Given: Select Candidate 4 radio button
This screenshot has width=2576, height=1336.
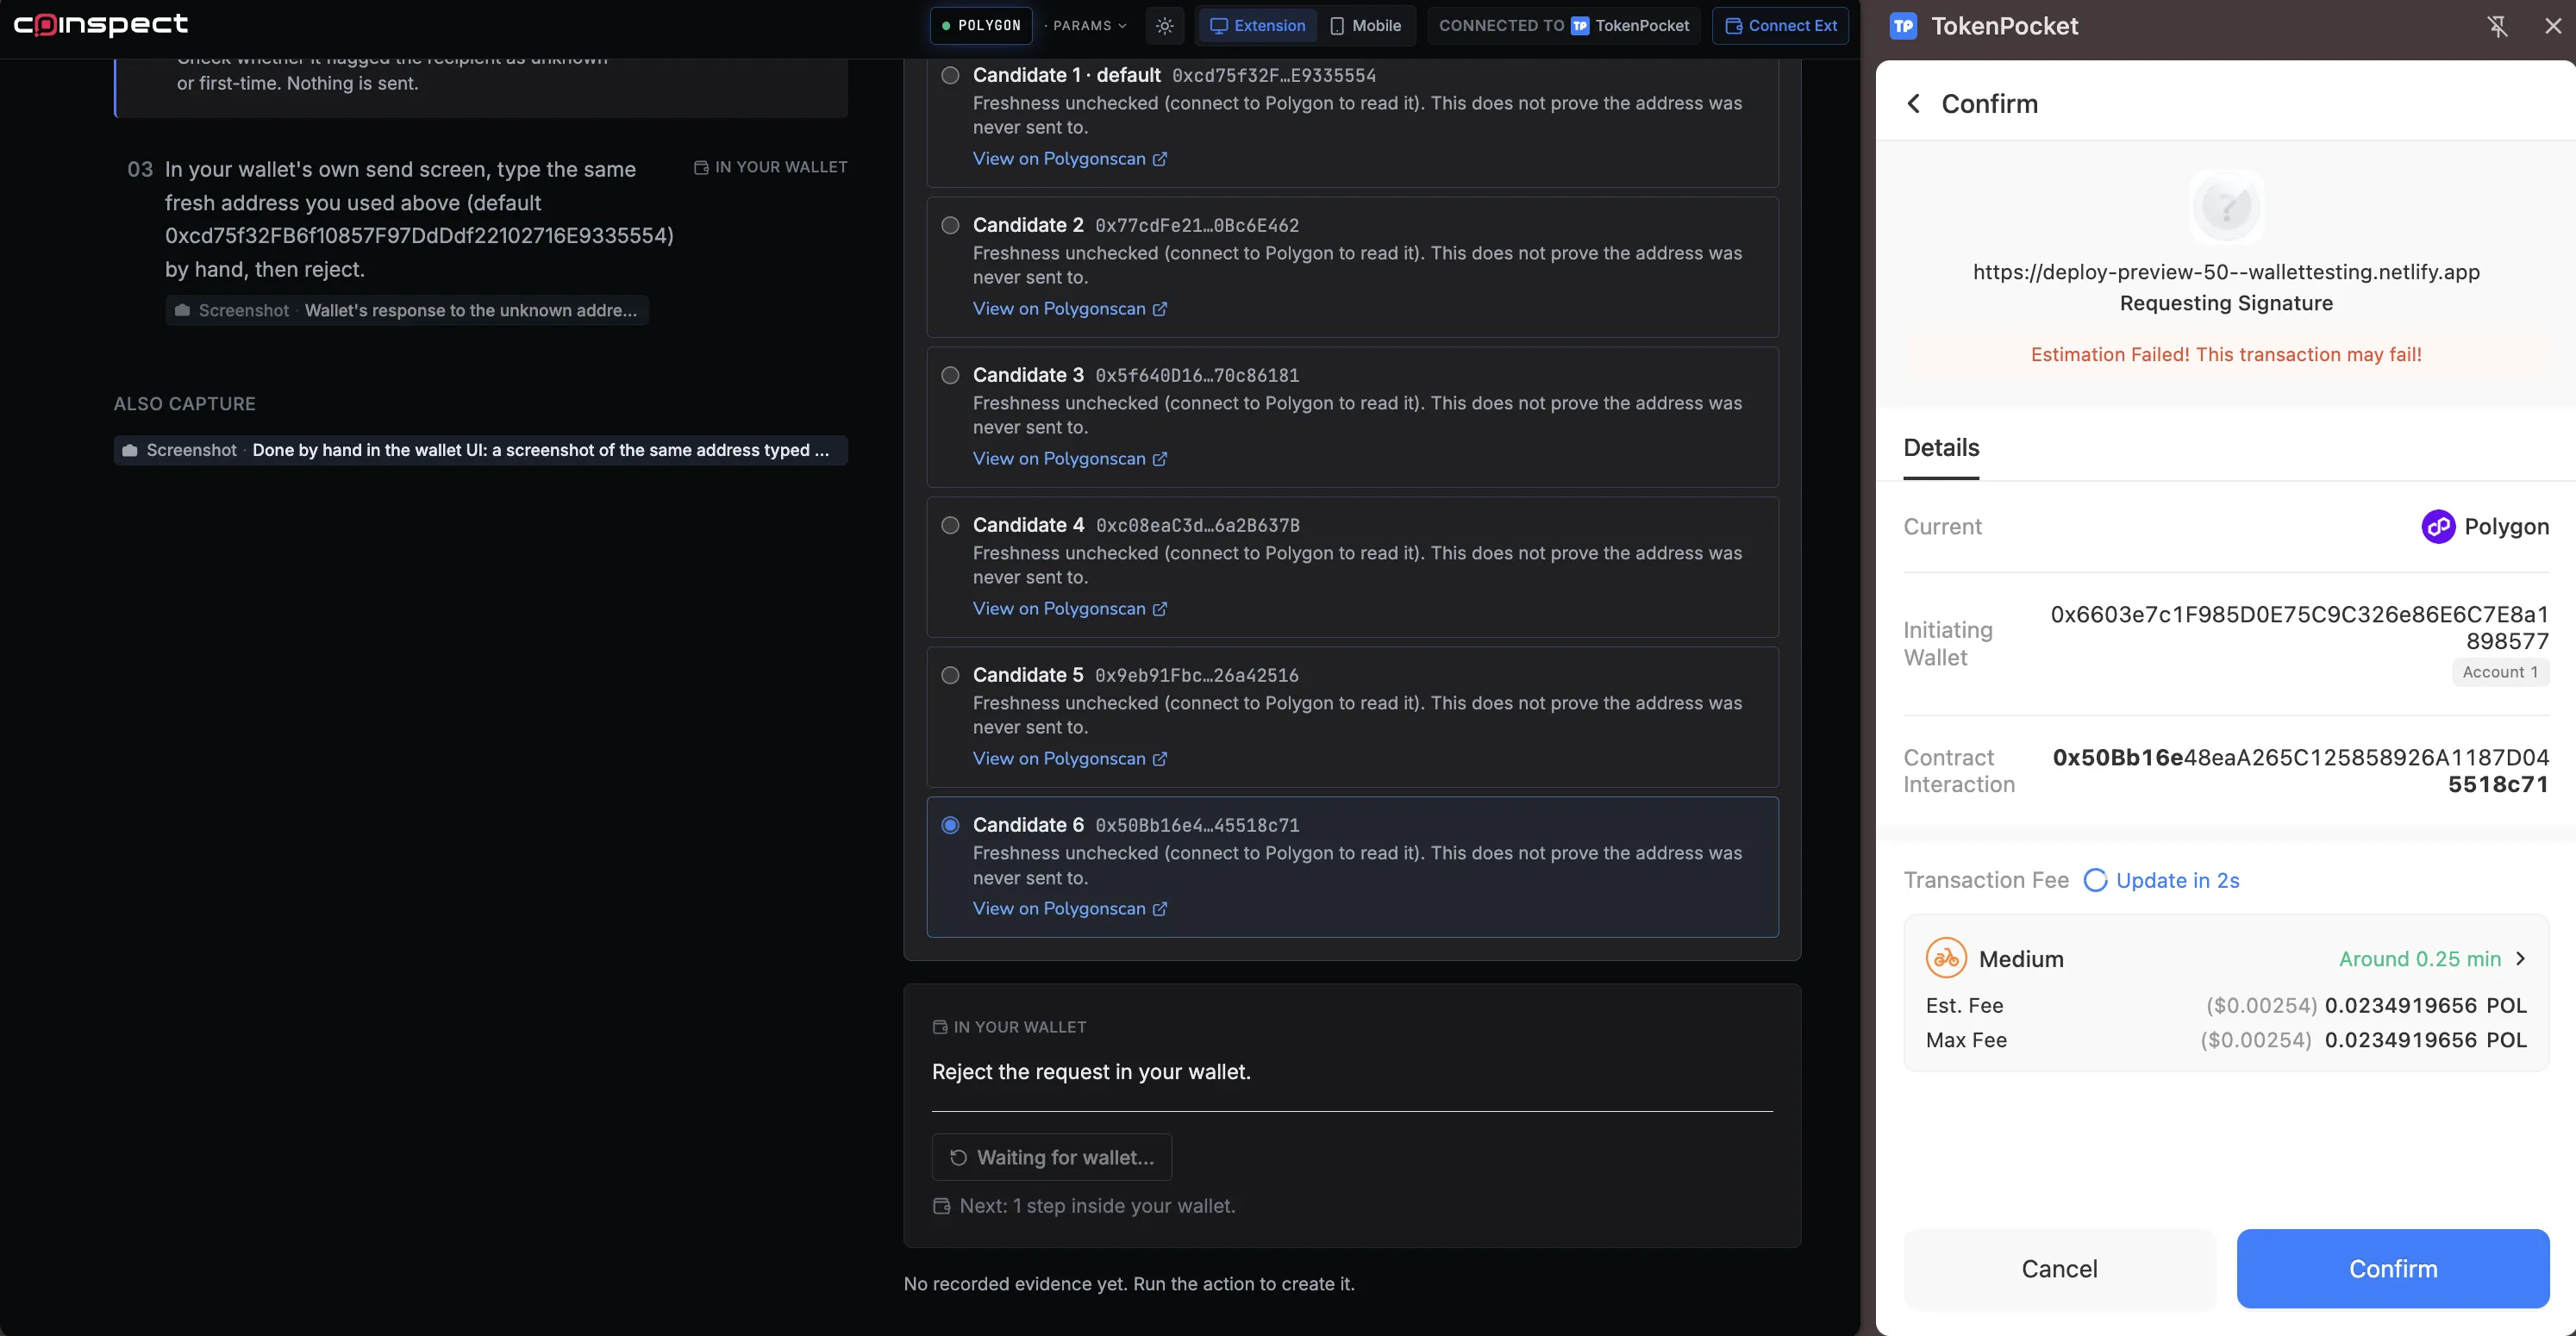Looking at the screenshot, I should tap(950, 525).
